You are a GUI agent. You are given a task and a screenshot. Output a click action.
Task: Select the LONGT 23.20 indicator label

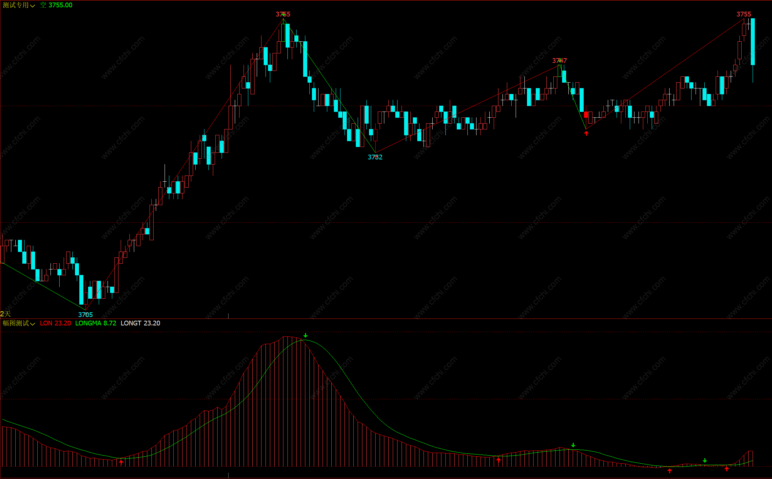point(140,323)
